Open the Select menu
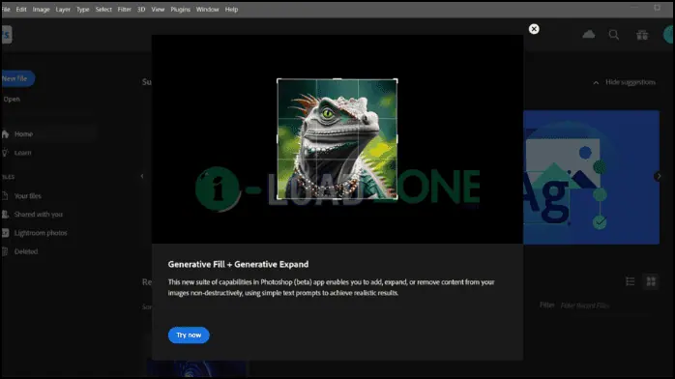The image size is (675, 379). pyautogui.click(x=103, y=9)
